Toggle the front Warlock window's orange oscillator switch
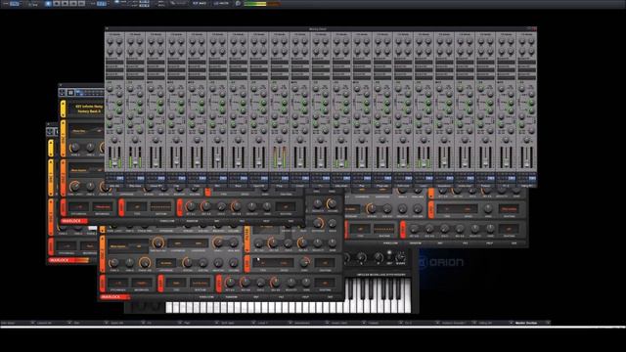The width and height of the screenshot is (626, 352). point(102,254)
